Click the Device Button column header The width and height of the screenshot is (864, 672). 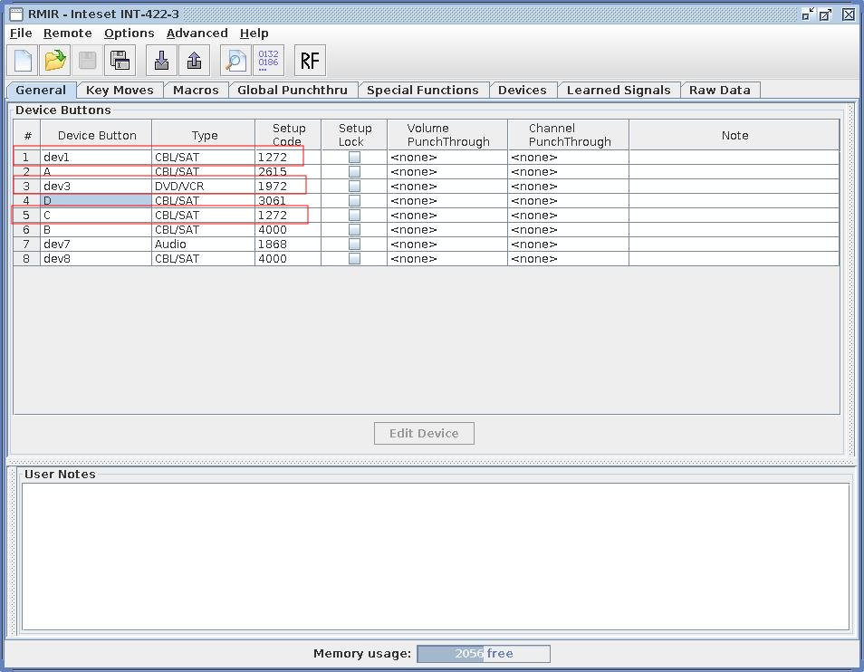point(96,135)
